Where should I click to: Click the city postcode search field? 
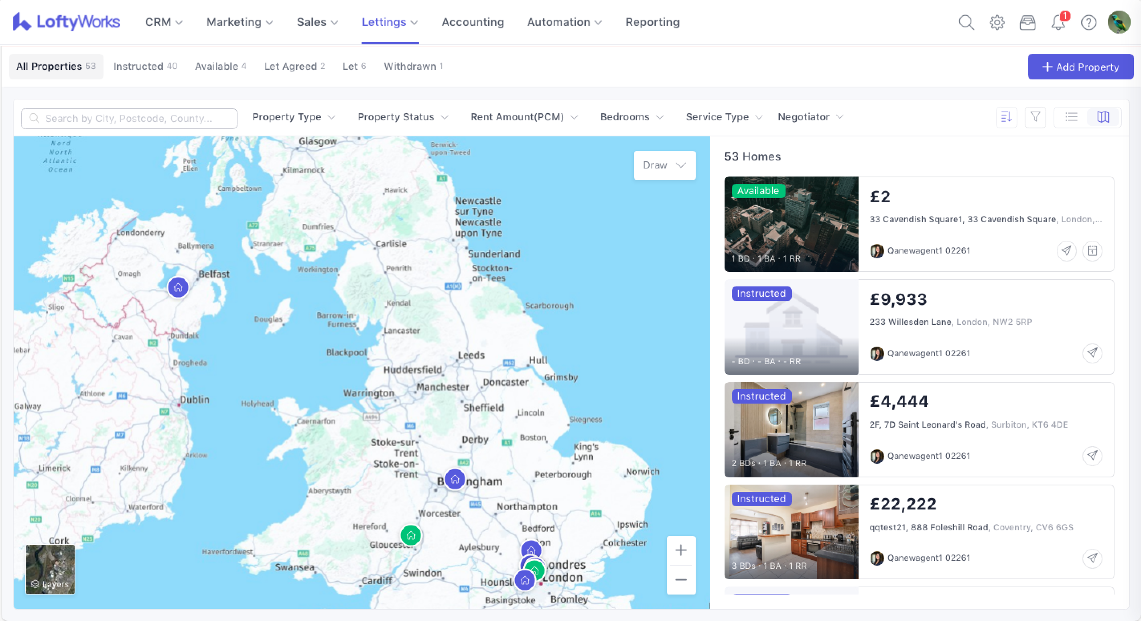click(129, 119)
